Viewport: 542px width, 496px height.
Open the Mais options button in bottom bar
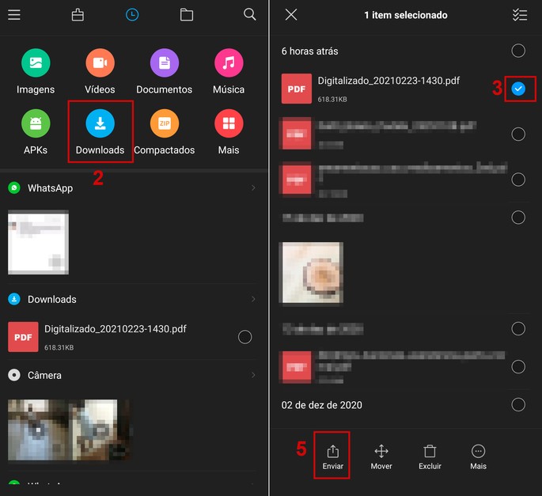tap(478, 456)
